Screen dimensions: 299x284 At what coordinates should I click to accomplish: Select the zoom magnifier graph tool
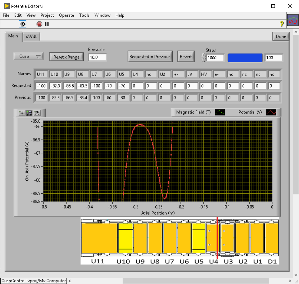(29, 113)
